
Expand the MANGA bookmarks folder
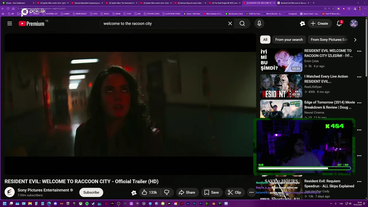click(x=34, y=14)
